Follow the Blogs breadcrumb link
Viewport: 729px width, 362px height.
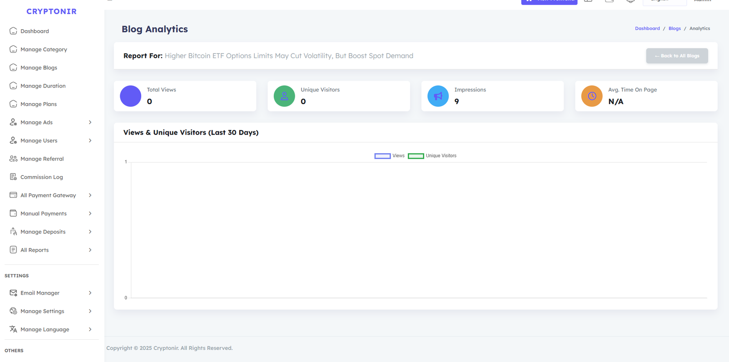click(674, 28)
